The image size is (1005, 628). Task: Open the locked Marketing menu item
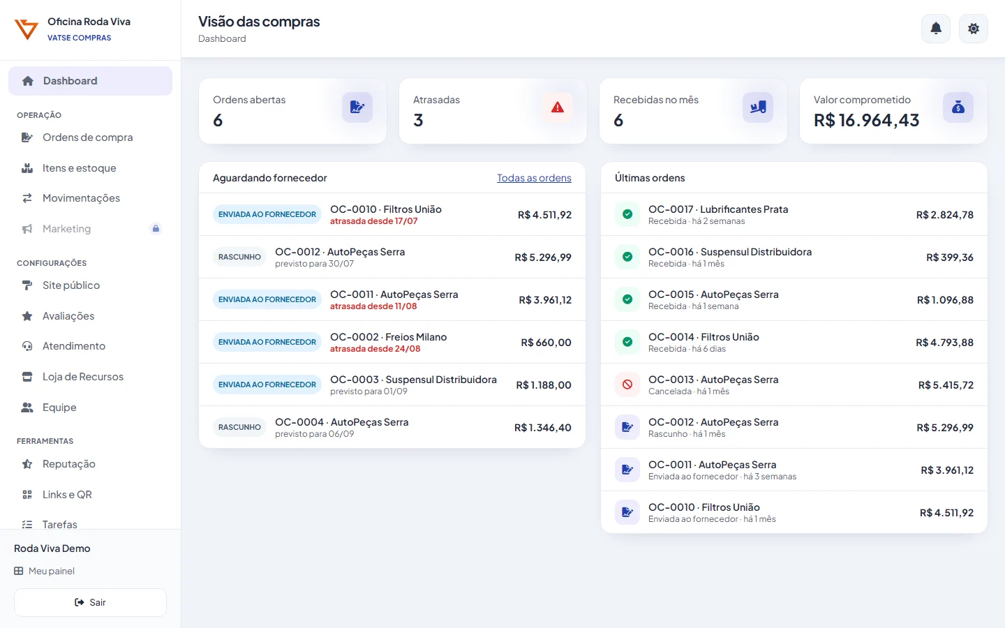[90, 229]
